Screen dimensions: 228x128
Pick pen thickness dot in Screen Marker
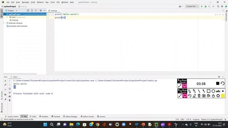coord(223,91)
